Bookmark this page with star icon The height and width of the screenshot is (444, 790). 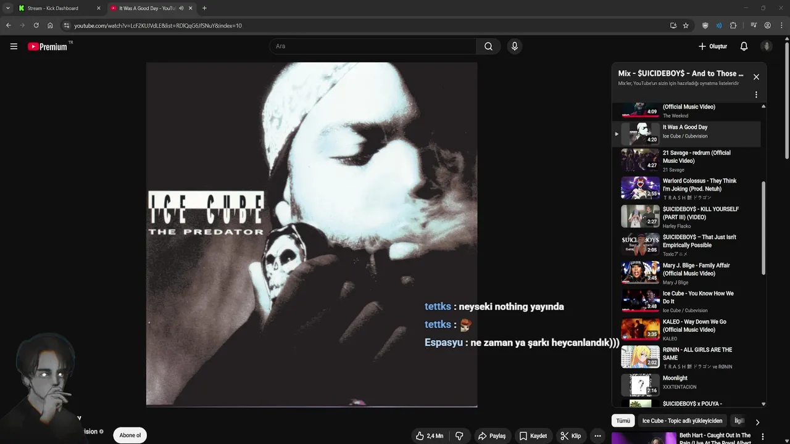pos(686,25)
